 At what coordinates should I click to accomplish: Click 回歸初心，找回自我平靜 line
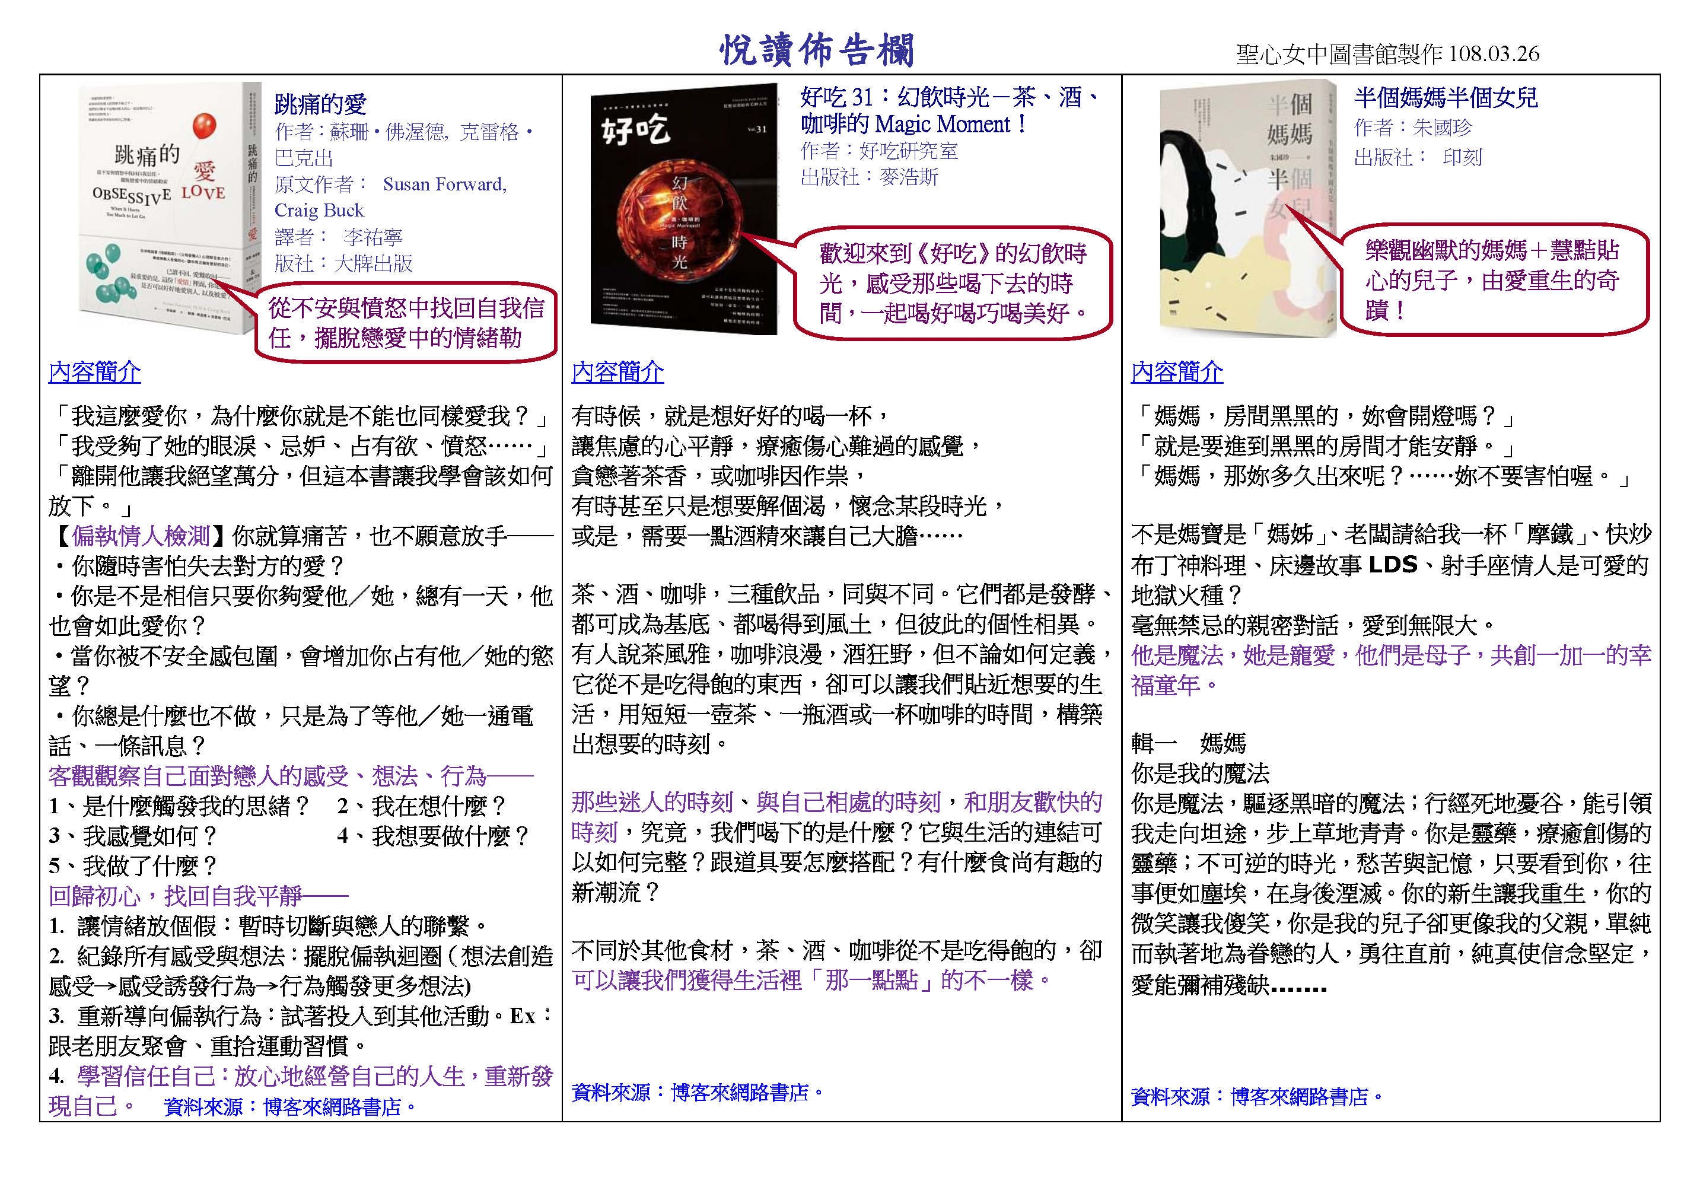176,896
